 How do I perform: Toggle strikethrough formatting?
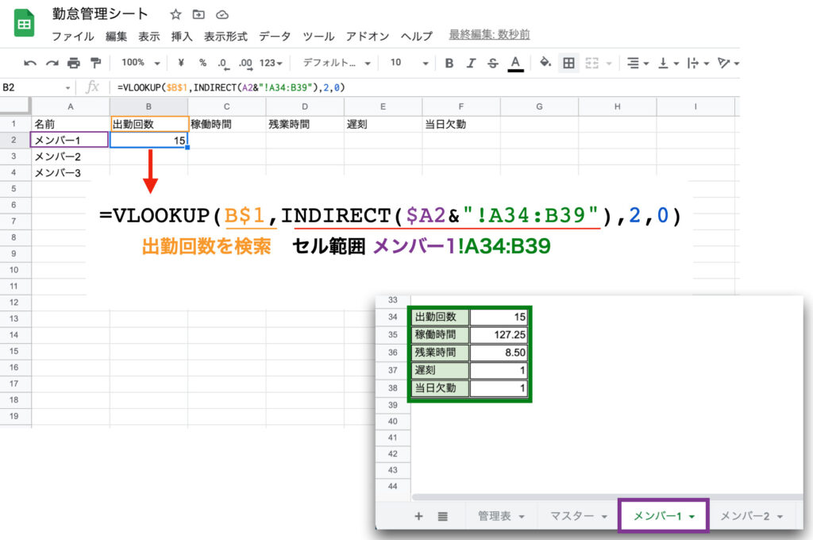(492, 64)
